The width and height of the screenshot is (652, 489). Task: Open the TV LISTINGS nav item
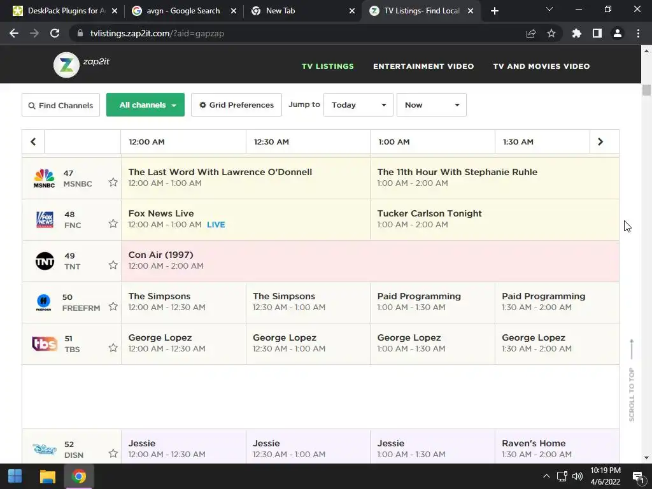click(x=328, y=66)
